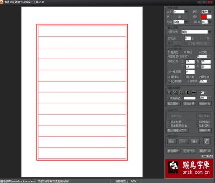Select the pentagon shape icon
Screen dimensions: 215x183
click(175, 93)
